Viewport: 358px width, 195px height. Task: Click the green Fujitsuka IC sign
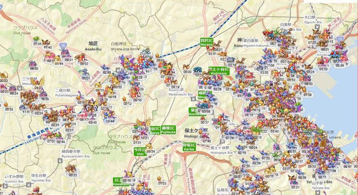(x=168, y=130)
